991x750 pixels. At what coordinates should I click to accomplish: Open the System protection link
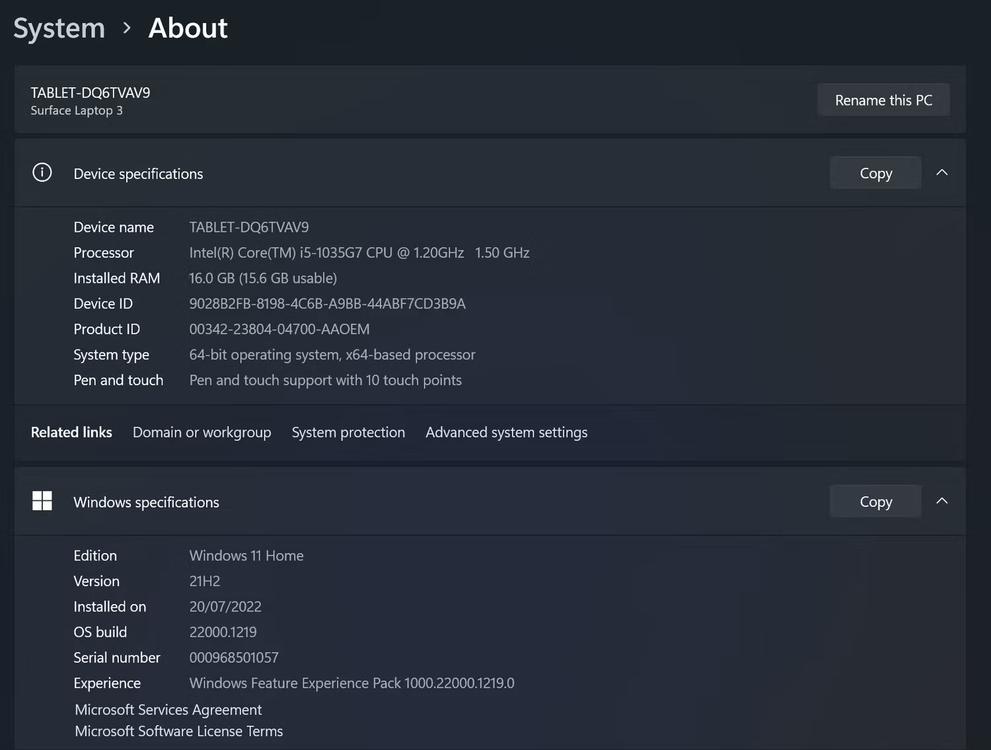[348, 432]
